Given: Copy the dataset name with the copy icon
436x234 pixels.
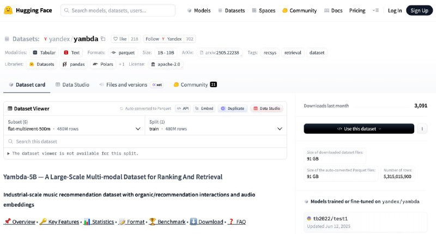Looking at the screenshot, I should pyautogui.click(x=103, y=39).
